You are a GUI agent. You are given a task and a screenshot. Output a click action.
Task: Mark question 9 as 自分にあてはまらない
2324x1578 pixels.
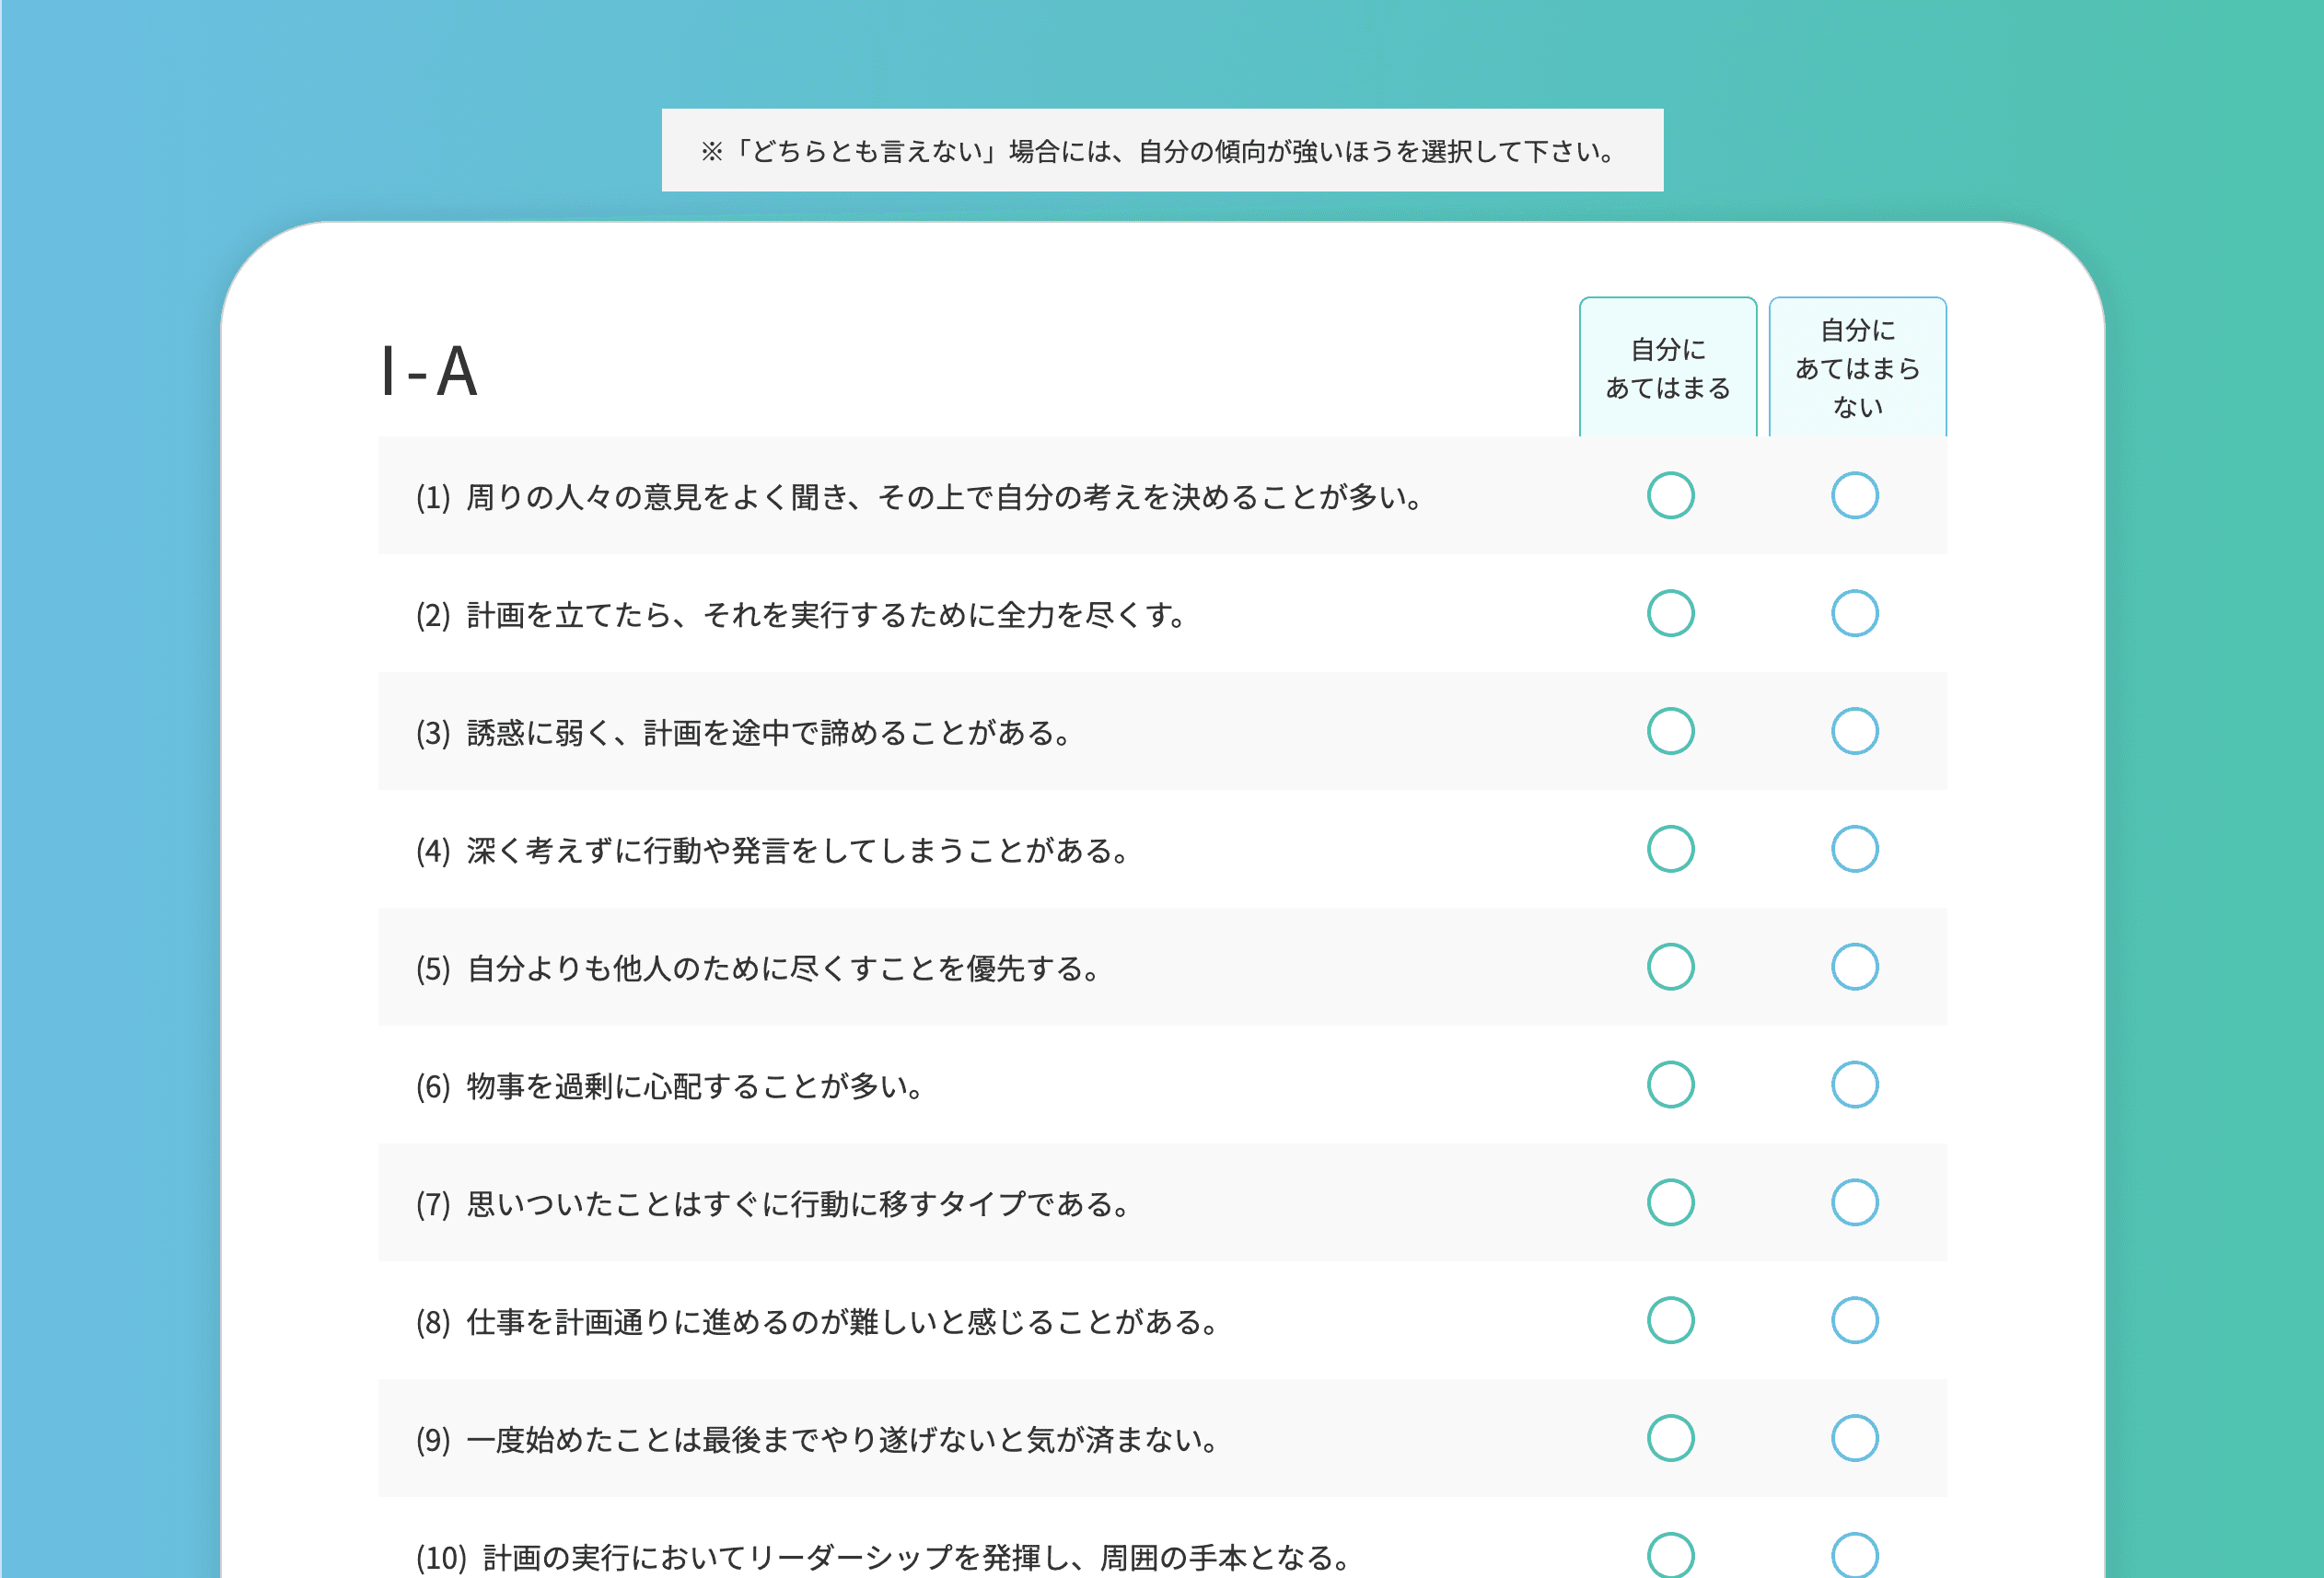pyautogui.click(x=1854, y=1438)
